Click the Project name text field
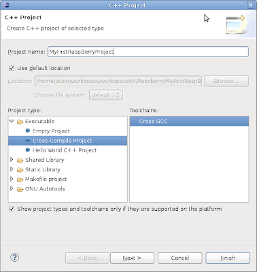 click(x=148, y=52)
